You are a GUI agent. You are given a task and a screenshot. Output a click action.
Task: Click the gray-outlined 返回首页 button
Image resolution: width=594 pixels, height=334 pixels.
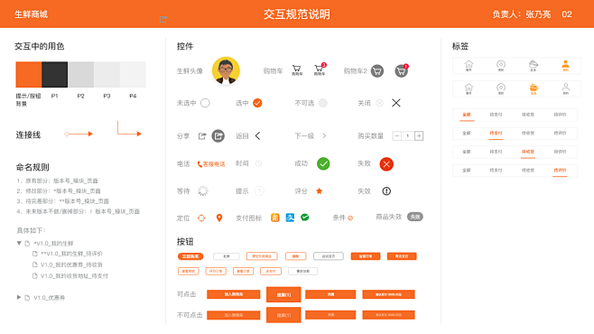coord(329,256)
